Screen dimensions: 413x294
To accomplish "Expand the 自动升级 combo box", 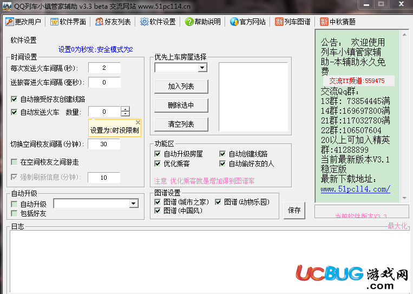I will click(134, 204).
